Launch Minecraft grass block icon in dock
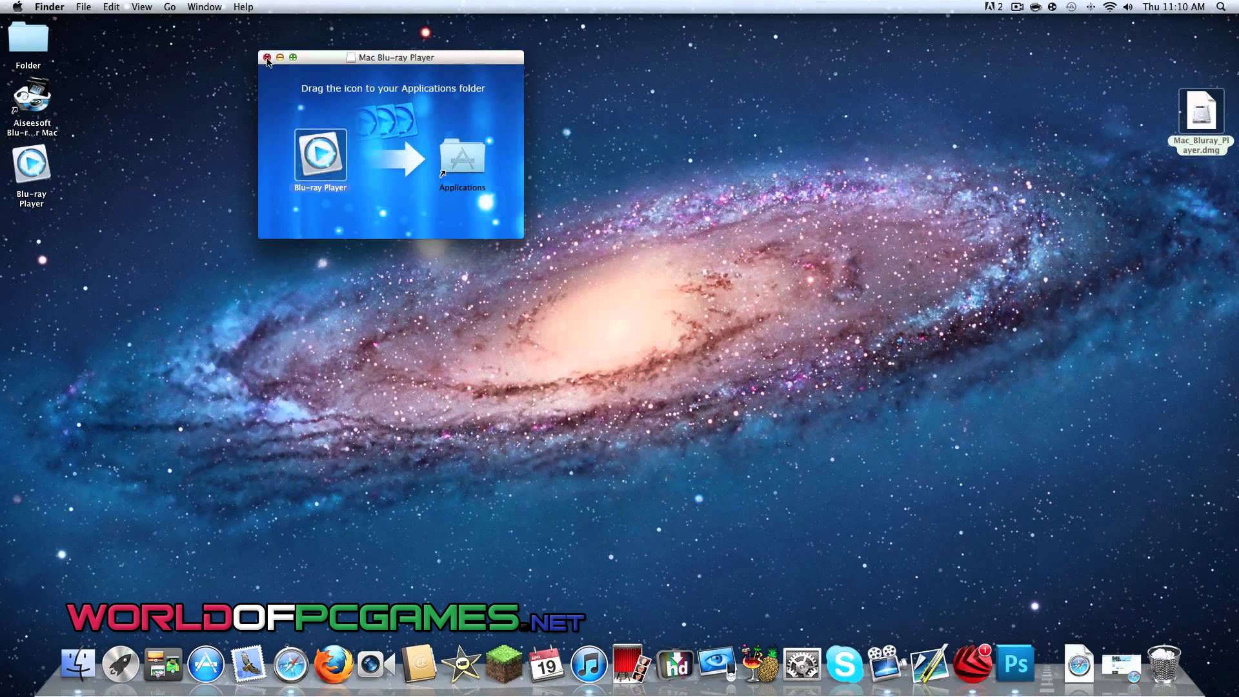The image size is (1239, 697). [x=504, y=664]
